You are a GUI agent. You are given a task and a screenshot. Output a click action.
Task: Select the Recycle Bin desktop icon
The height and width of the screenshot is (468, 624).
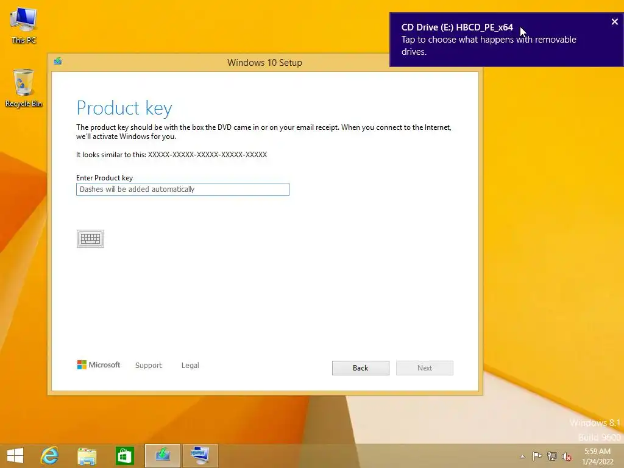point(24,88)
